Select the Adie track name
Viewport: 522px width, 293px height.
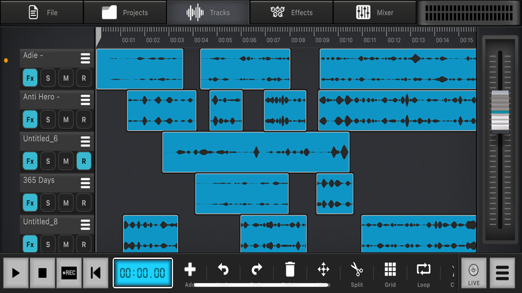pos(33,55)
